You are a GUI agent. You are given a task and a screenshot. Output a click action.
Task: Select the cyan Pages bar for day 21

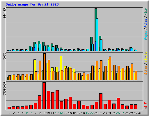[x=97, y=35]
